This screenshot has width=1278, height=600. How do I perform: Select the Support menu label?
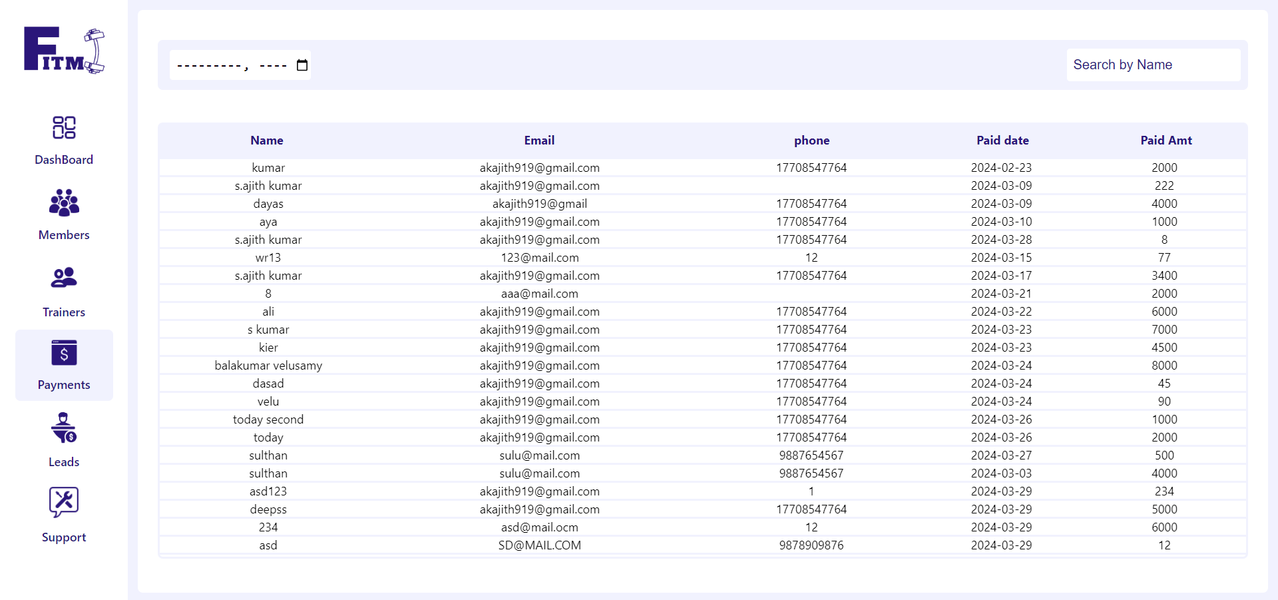64,537
